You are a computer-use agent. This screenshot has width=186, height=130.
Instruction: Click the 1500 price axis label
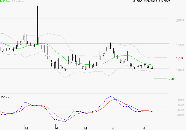[x=180, y=45]
